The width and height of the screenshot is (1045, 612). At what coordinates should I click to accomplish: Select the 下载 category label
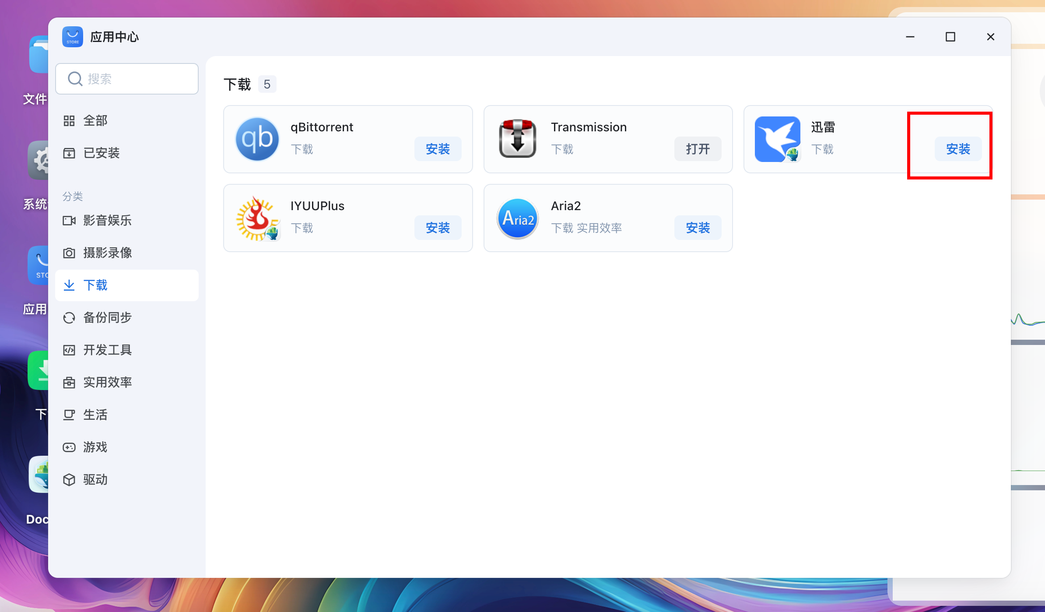[95, 285]
